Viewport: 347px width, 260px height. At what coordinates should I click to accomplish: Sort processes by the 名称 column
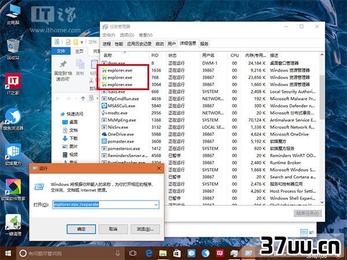coord(125,55)
